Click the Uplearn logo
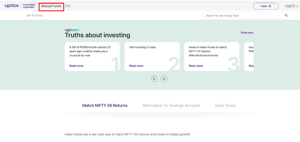This screenshot has height=142, width=300. click(72, 30)
